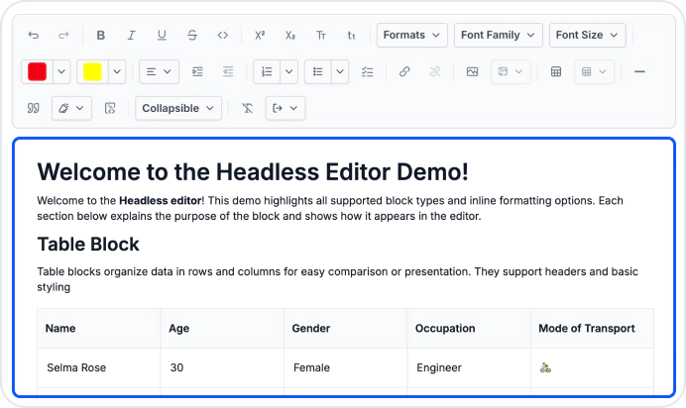Click the clear formatting icon
The height and width of the screenshot is (408, 686).
[247, 108]
